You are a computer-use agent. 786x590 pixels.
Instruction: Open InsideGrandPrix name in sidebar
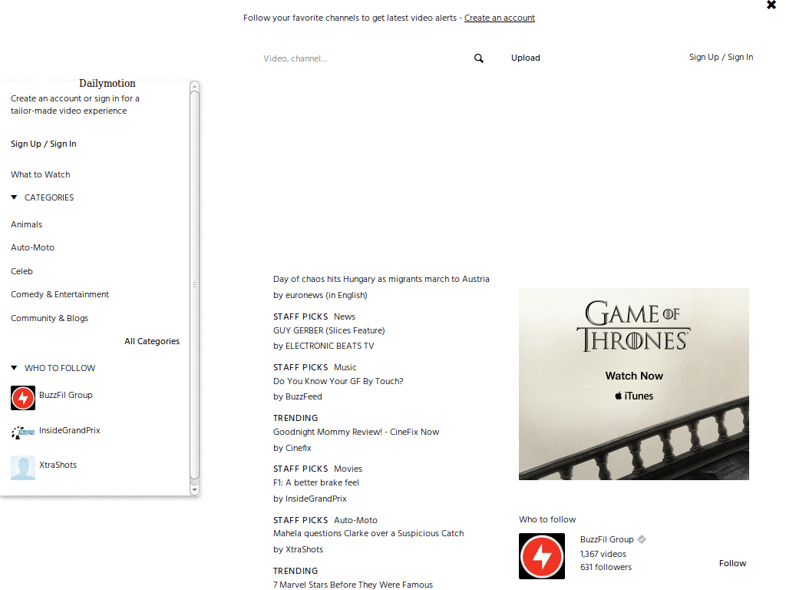coord(70,430)
